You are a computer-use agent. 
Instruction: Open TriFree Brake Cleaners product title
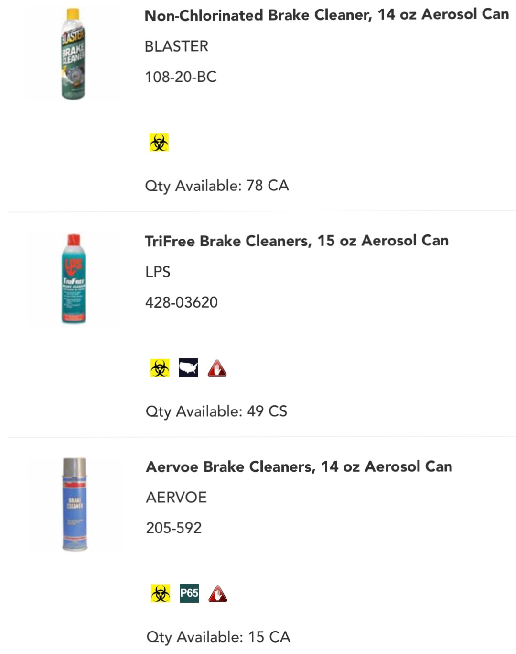click(x=297, y=241)
